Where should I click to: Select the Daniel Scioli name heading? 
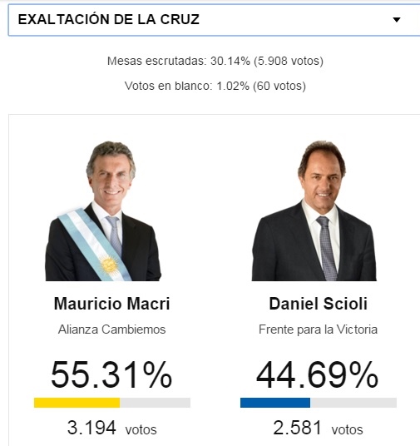point(319,304)
